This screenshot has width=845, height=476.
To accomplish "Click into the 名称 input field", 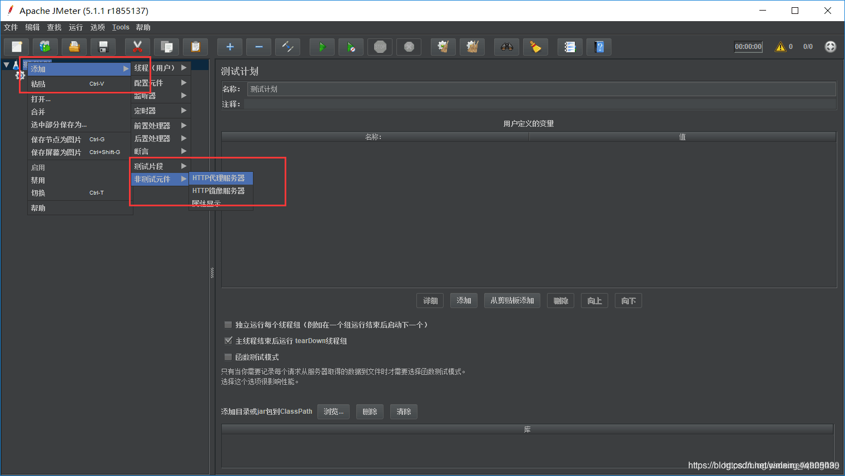I will pos(541,89).
